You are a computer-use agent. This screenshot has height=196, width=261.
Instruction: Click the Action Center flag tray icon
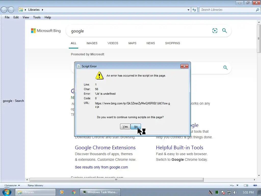click(x=223, y=192)
